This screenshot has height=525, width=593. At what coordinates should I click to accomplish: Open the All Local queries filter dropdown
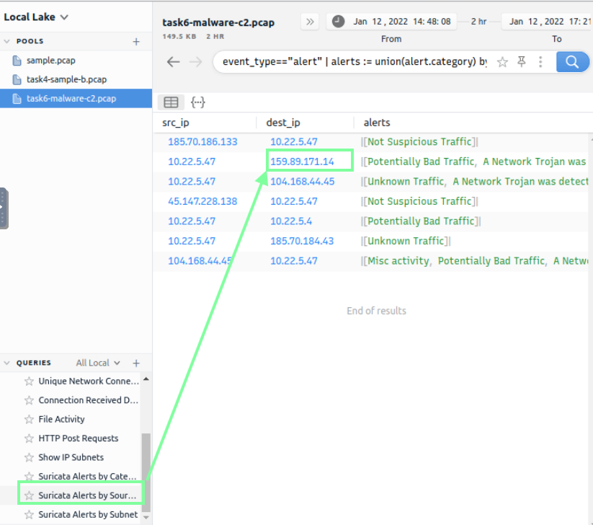point(98,363)
